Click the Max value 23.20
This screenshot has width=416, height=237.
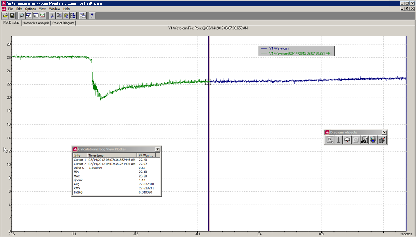coord(143,176)
